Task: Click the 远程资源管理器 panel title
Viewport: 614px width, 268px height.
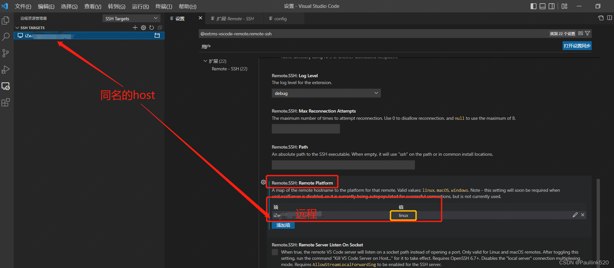Action: (34, 18)
